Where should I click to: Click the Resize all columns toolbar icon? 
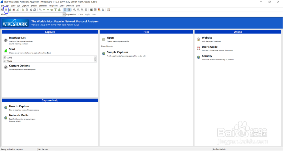(x=86, y=10)
